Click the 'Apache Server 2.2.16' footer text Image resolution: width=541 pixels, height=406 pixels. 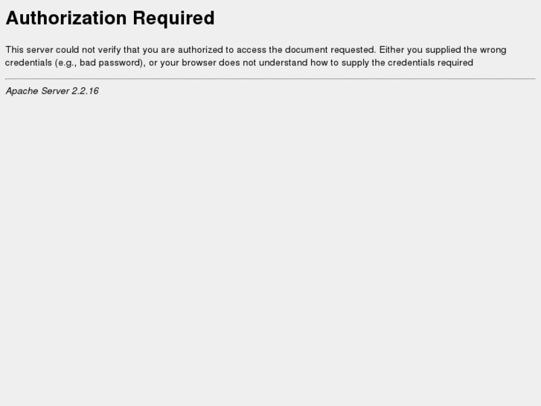[x=52, y=91]
